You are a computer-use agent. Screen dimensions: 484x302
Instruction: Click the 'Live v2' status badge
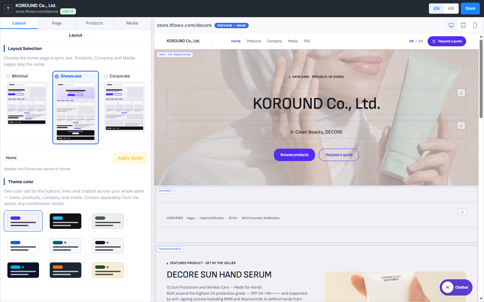68,11
